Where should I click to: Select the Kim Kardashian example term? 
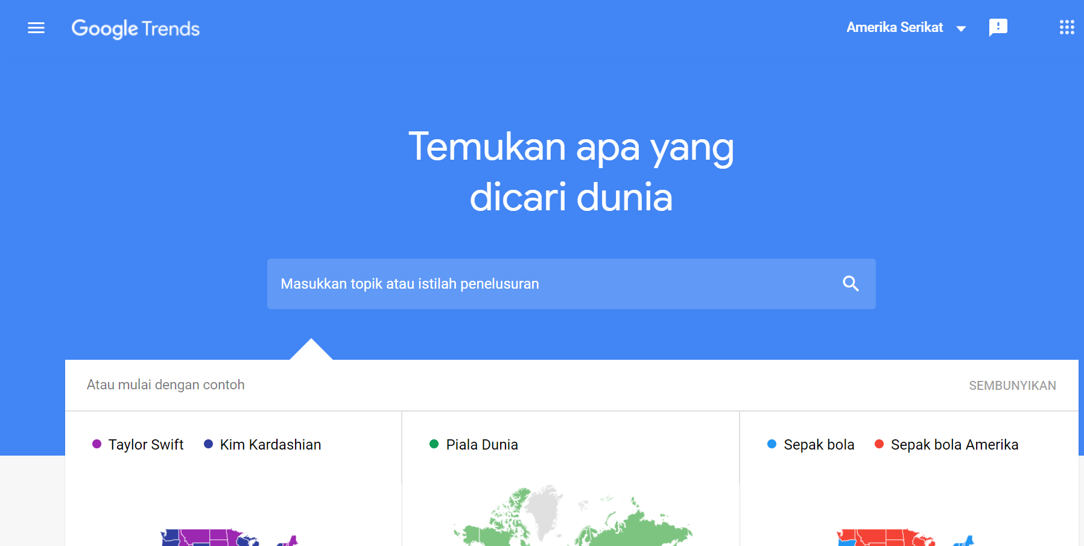point(270,445)
